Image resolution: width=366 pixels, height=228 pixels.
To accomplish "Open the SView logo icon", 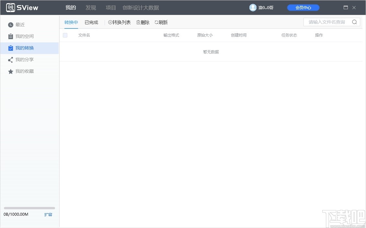I will 11,7.
